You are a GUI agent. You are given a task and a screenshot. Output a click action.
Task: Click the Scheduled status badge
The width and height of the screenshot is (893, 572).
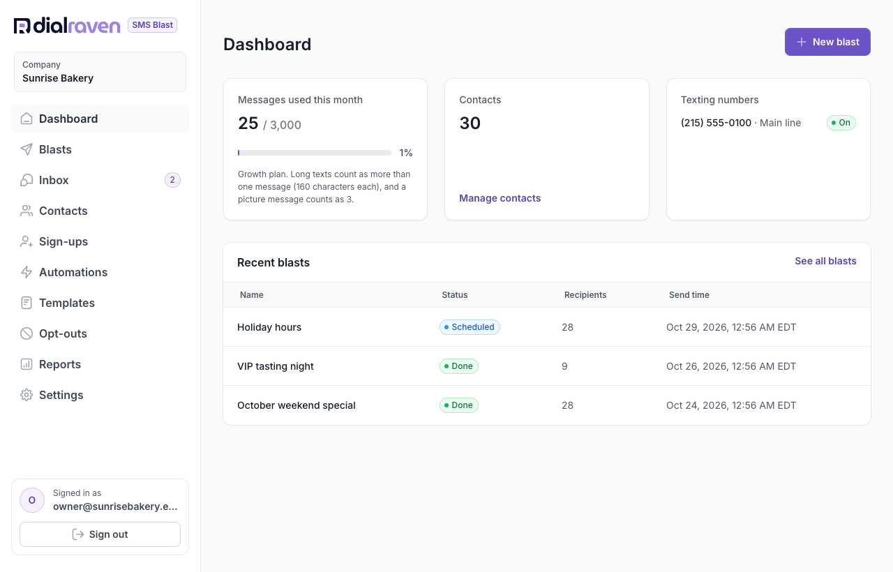click(x=470, y=327)
